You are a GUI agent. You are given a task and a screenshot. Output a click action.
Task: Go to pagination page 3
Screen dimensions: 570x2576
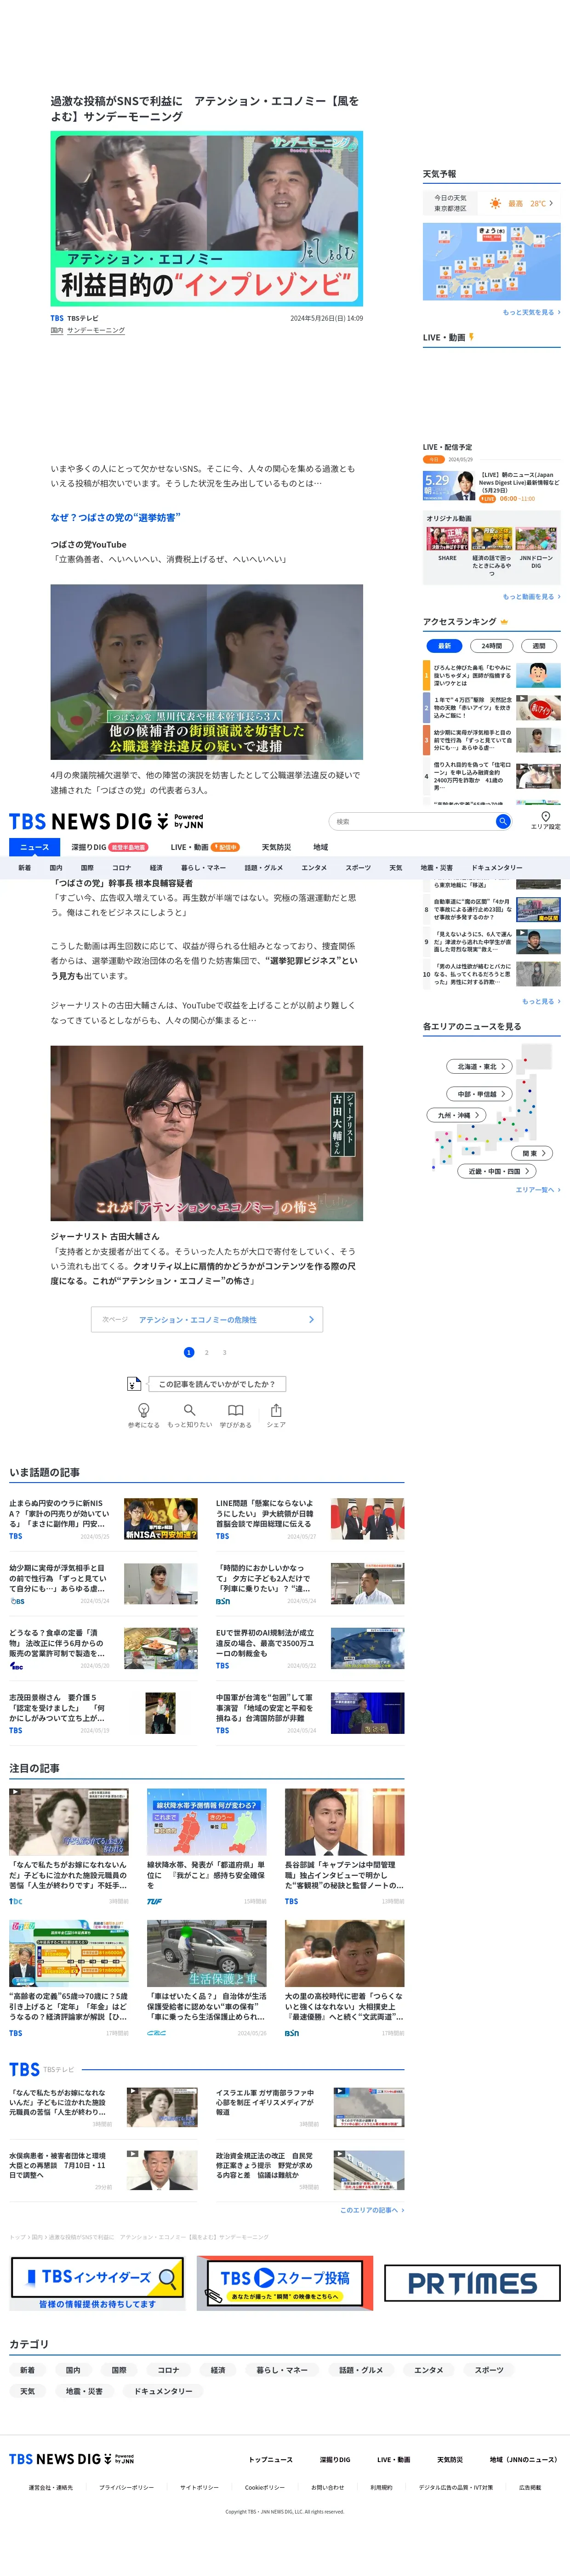coord(224,1352)
